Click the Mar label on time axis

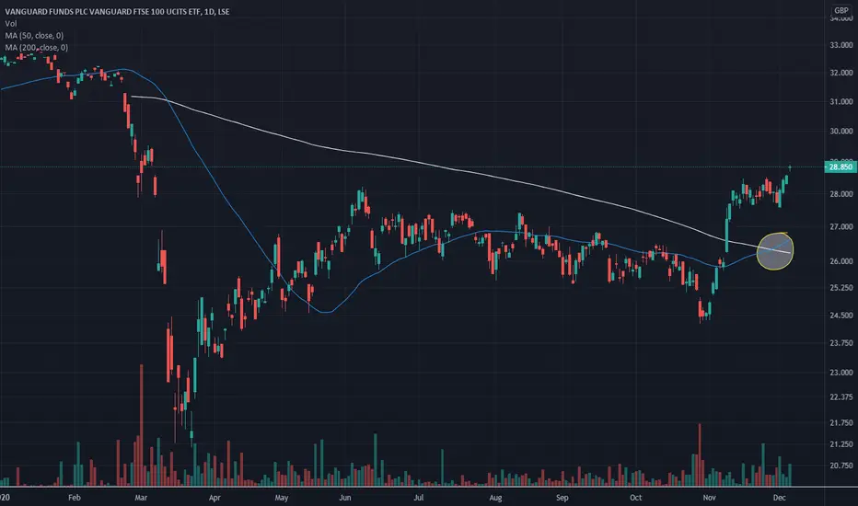141,498
